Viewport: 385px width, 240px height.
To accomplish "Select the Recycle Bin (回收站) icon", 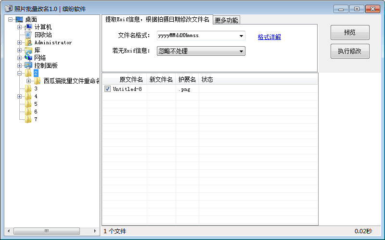I will pyautogui.click(x=28, y=35).
